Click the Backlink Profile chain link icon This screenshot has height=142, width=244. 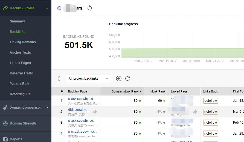(5, 8)
